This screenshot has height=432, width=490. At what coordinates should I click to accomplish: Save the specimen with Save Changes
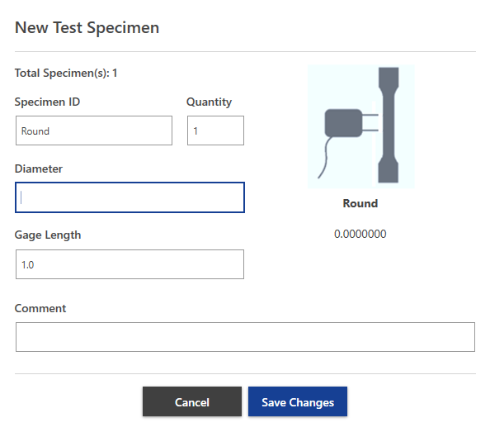[x=298, y=401]
